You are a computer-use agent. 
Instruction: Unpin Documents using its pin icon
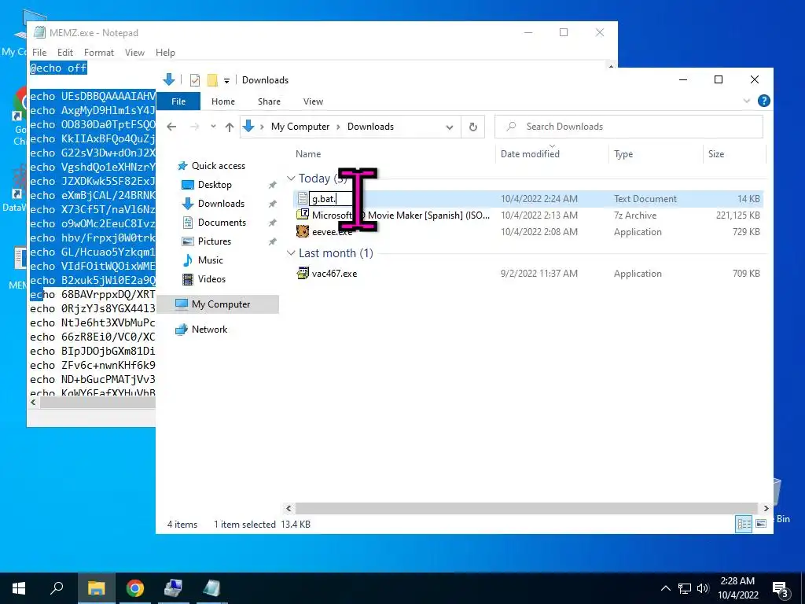(x=272, y=223)
